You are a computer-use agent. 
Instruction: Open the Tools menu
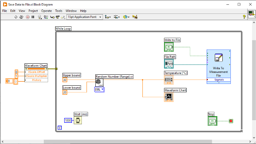click(58, 11)
